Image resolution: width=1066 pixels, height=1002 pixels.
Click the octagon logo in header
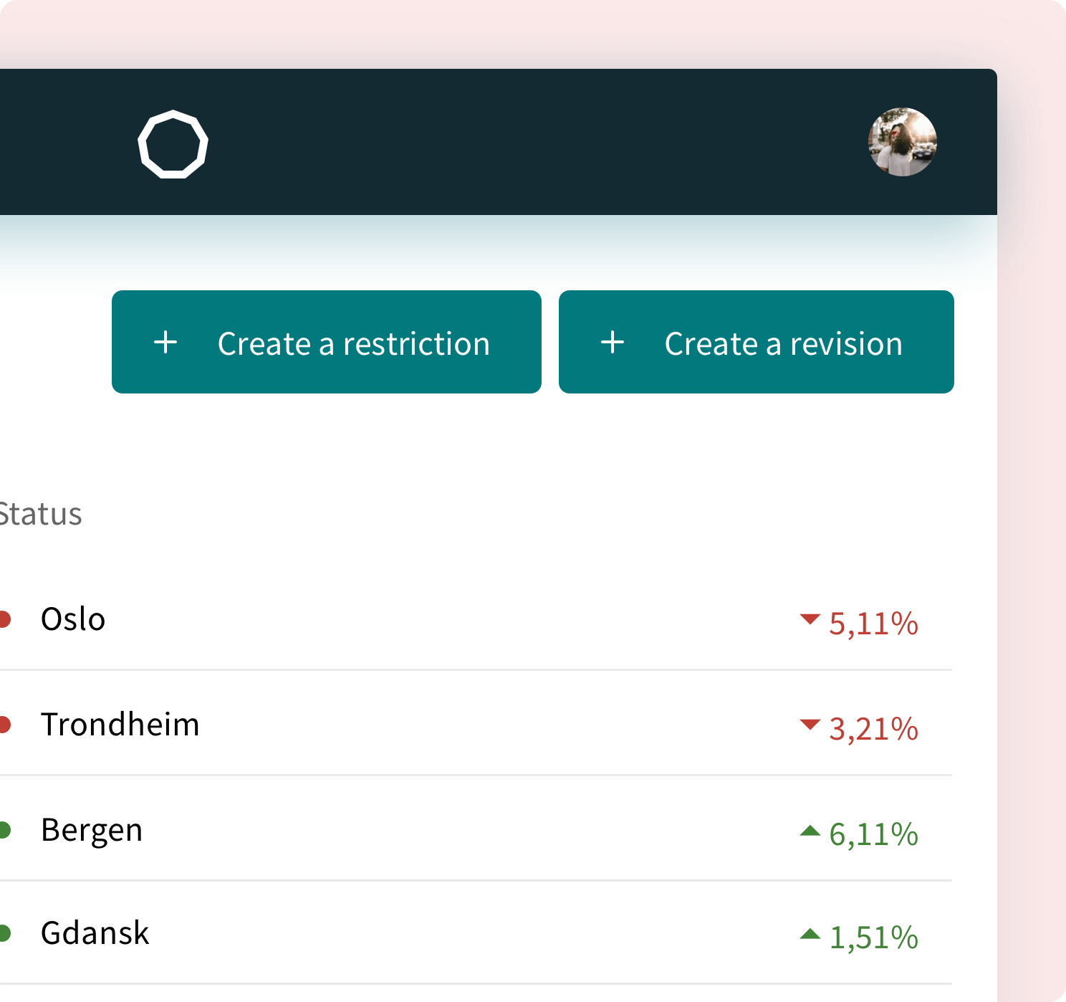(x=173, y=144)
